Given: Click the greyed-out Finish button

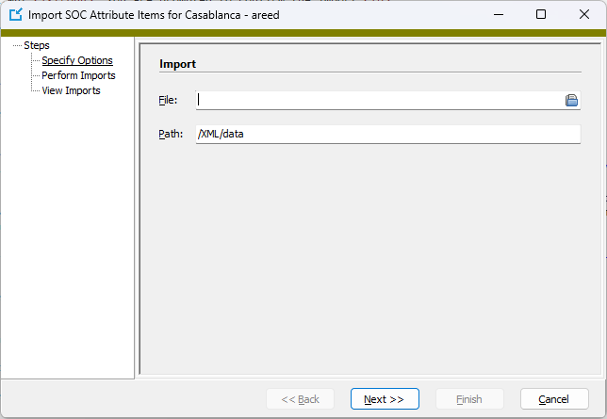Looking at the screenshot, I should (x=469, y=399).
